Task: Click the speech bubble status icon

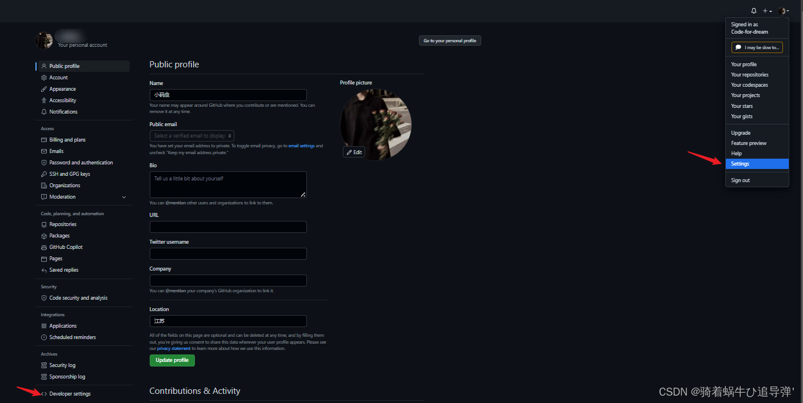Action: [x=738, y=47]
